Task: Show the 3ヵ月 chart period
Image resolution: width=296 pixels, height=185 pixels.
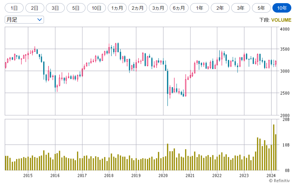Action: pos(158,8)
